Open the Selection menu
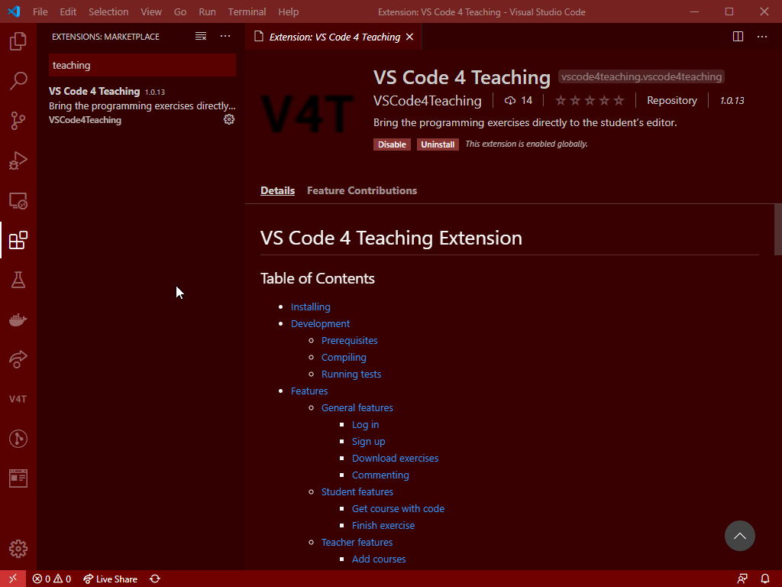The height and width of the screenshot is (587, 782). click(x=108, y=11)
